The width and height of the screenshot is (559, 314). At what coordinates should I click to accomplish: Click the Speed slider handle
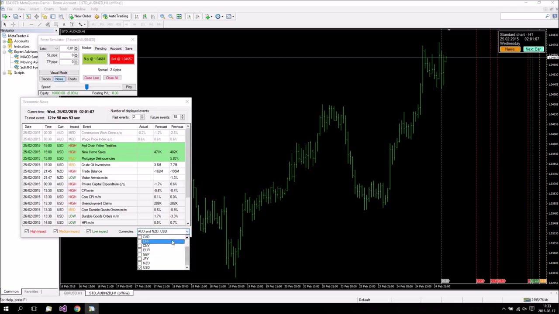[x=86, y=87]
